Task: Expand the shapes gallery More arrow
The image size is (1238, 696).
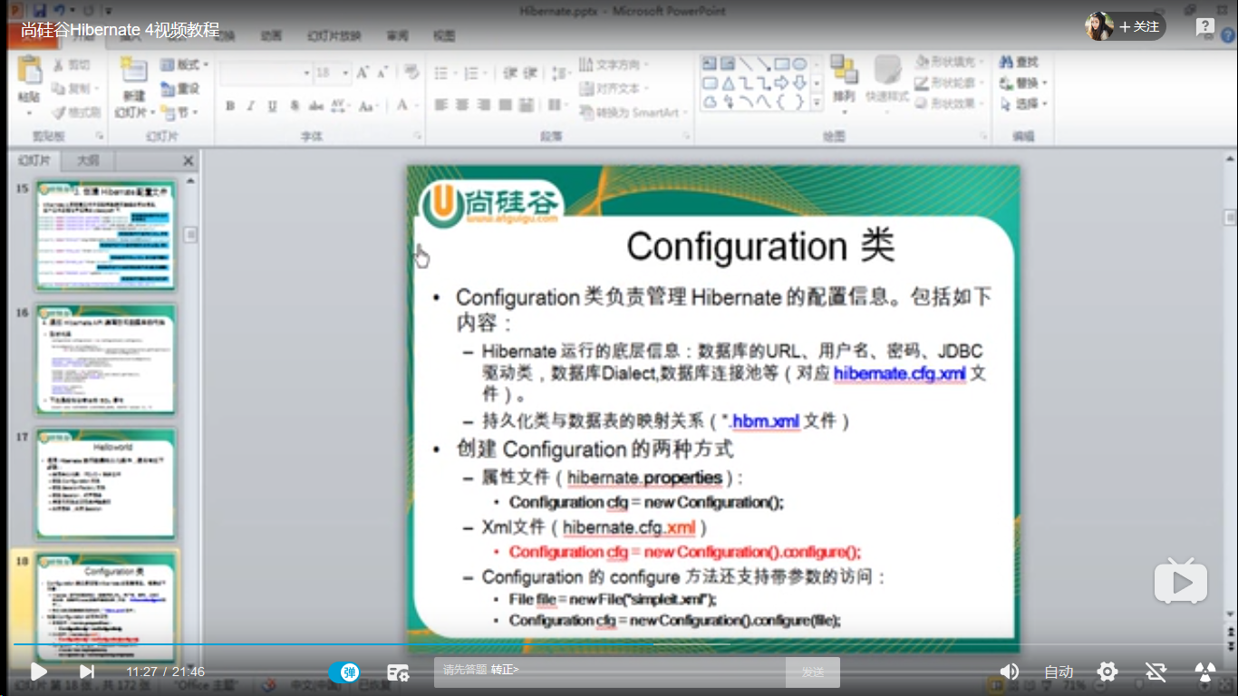Action: [817, 103]
